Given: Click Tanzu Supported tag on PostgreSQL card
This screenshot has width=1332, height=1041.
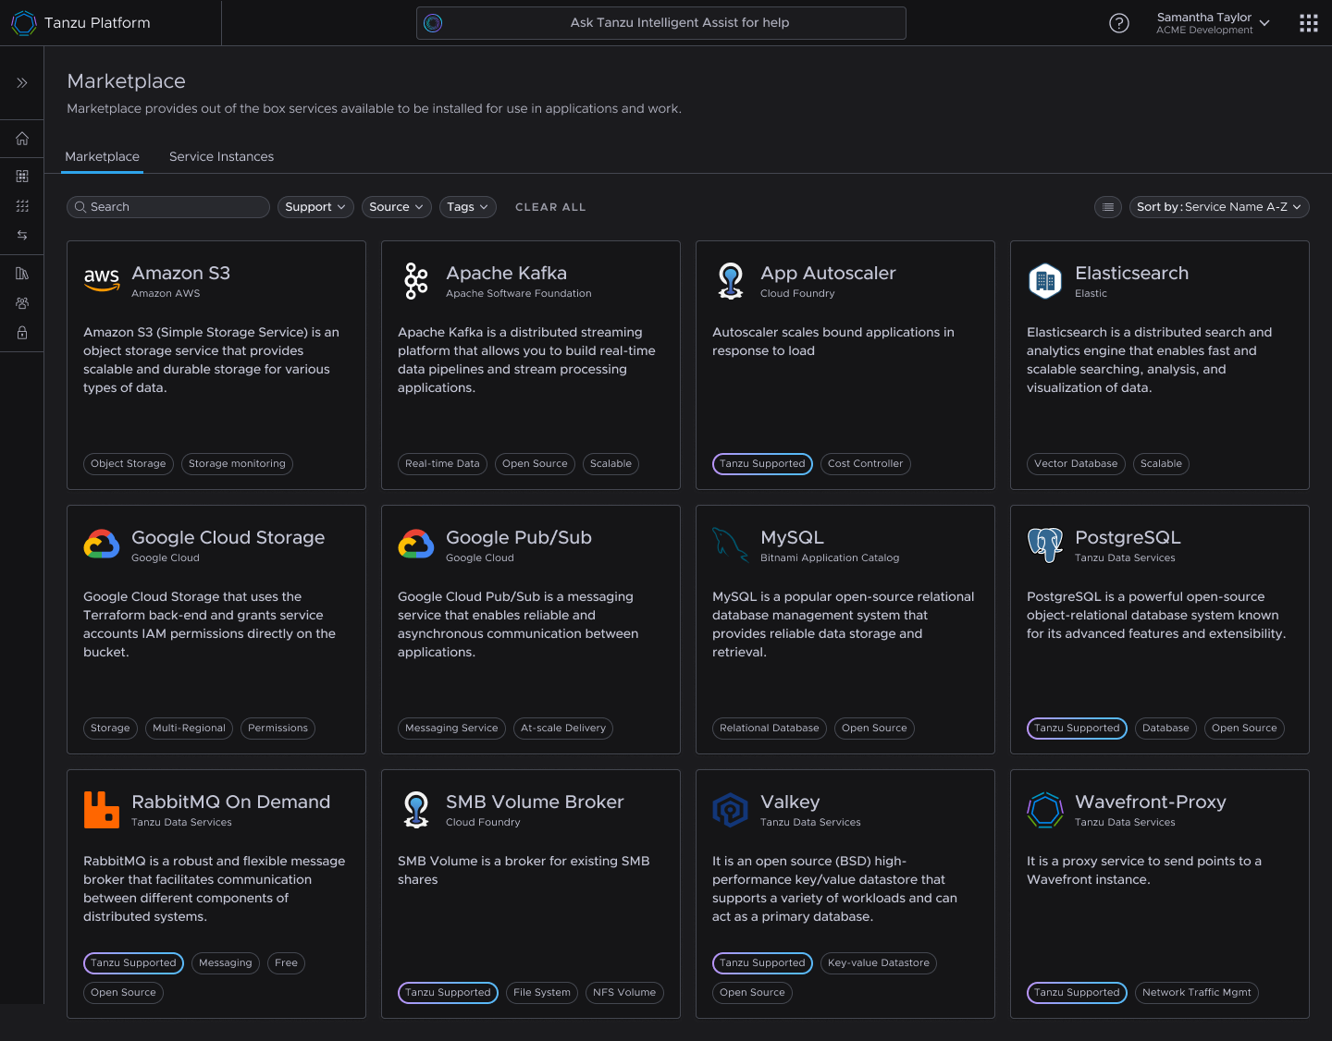Looking at the screenshot, I should (1078, 729).
